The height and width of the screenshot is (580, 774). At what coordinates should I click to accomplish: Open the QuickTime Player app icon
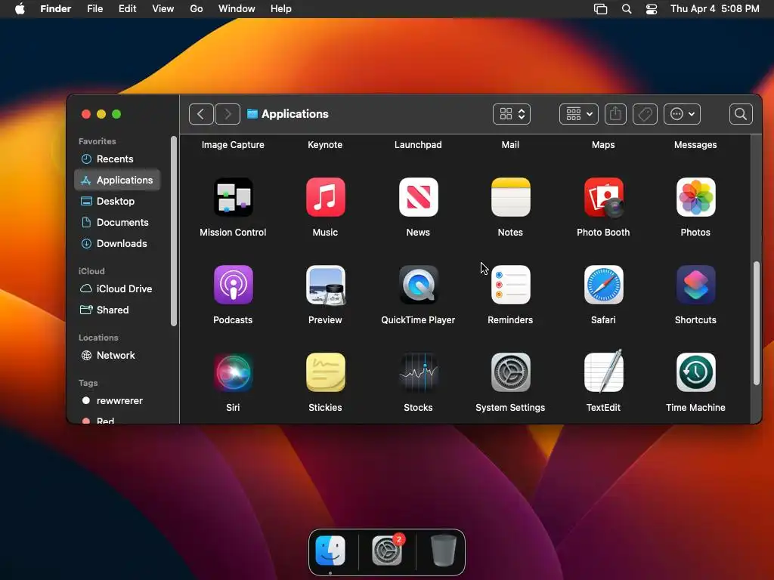pyautogui.click(x=418, y=285)
